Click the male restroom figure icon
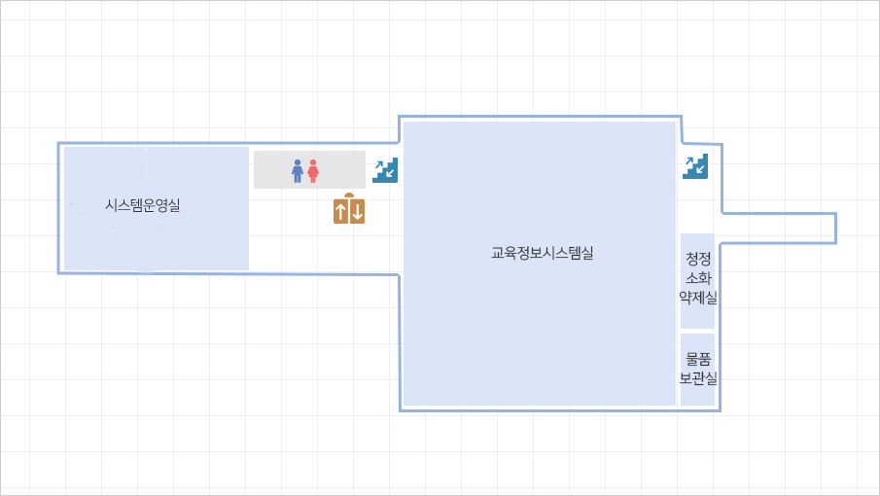Image resolution: width=880 pixels, height=496 pixels. point(298,171)
